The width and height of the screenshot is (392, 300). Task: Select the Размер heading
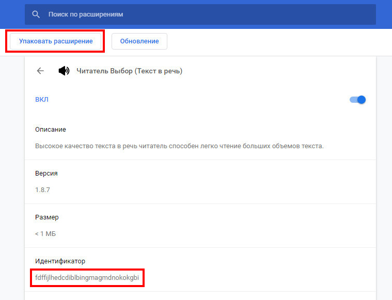tap(47, 217)
